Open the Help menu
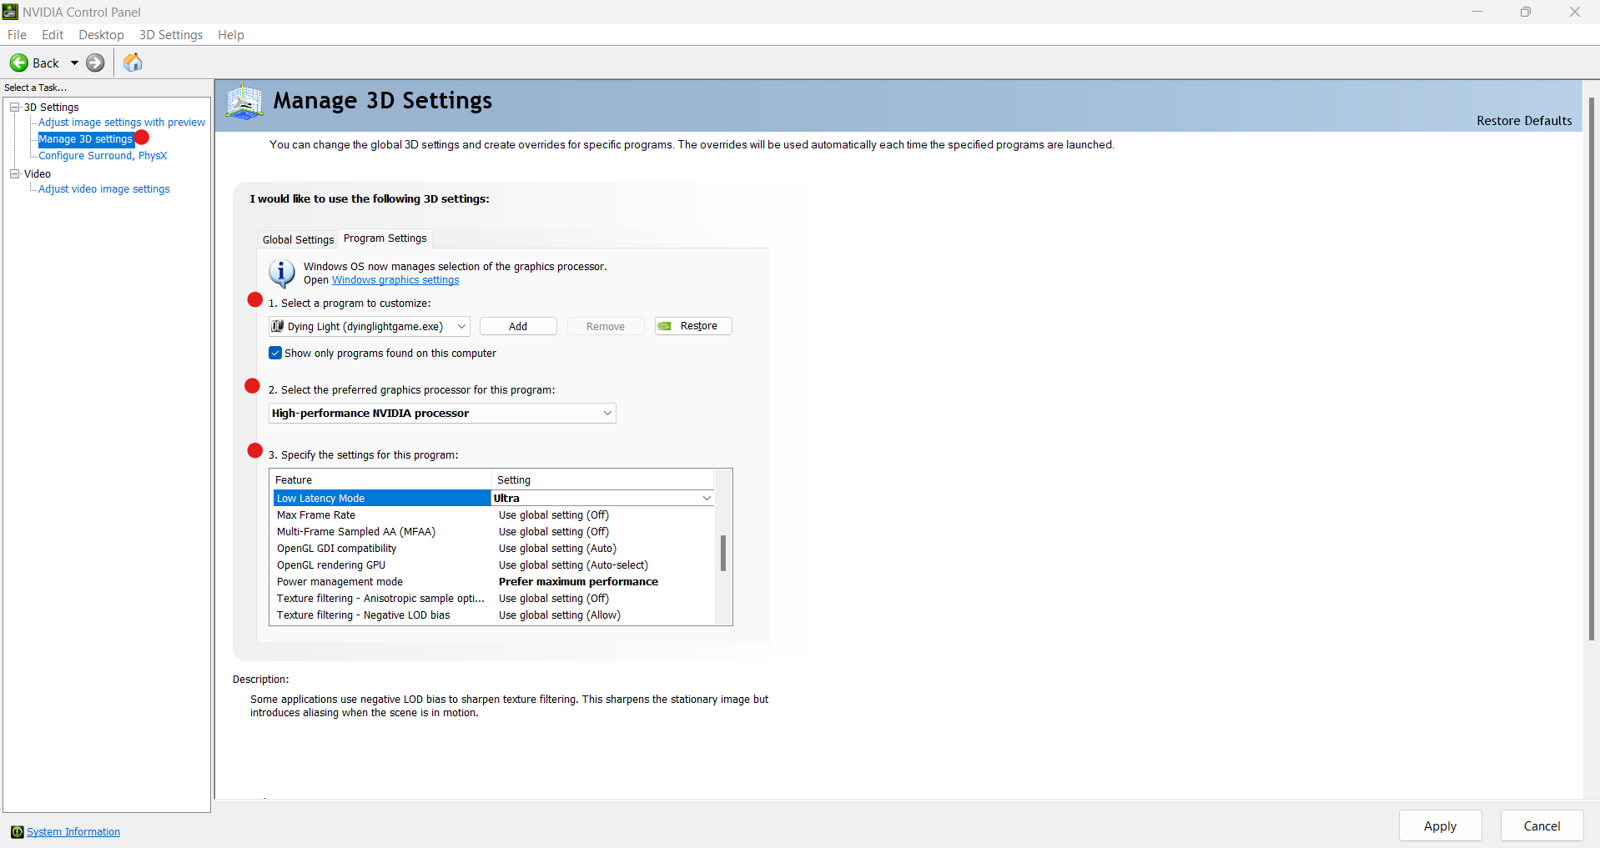Screen dimensions: 1600x848 [x=231, y=35]
